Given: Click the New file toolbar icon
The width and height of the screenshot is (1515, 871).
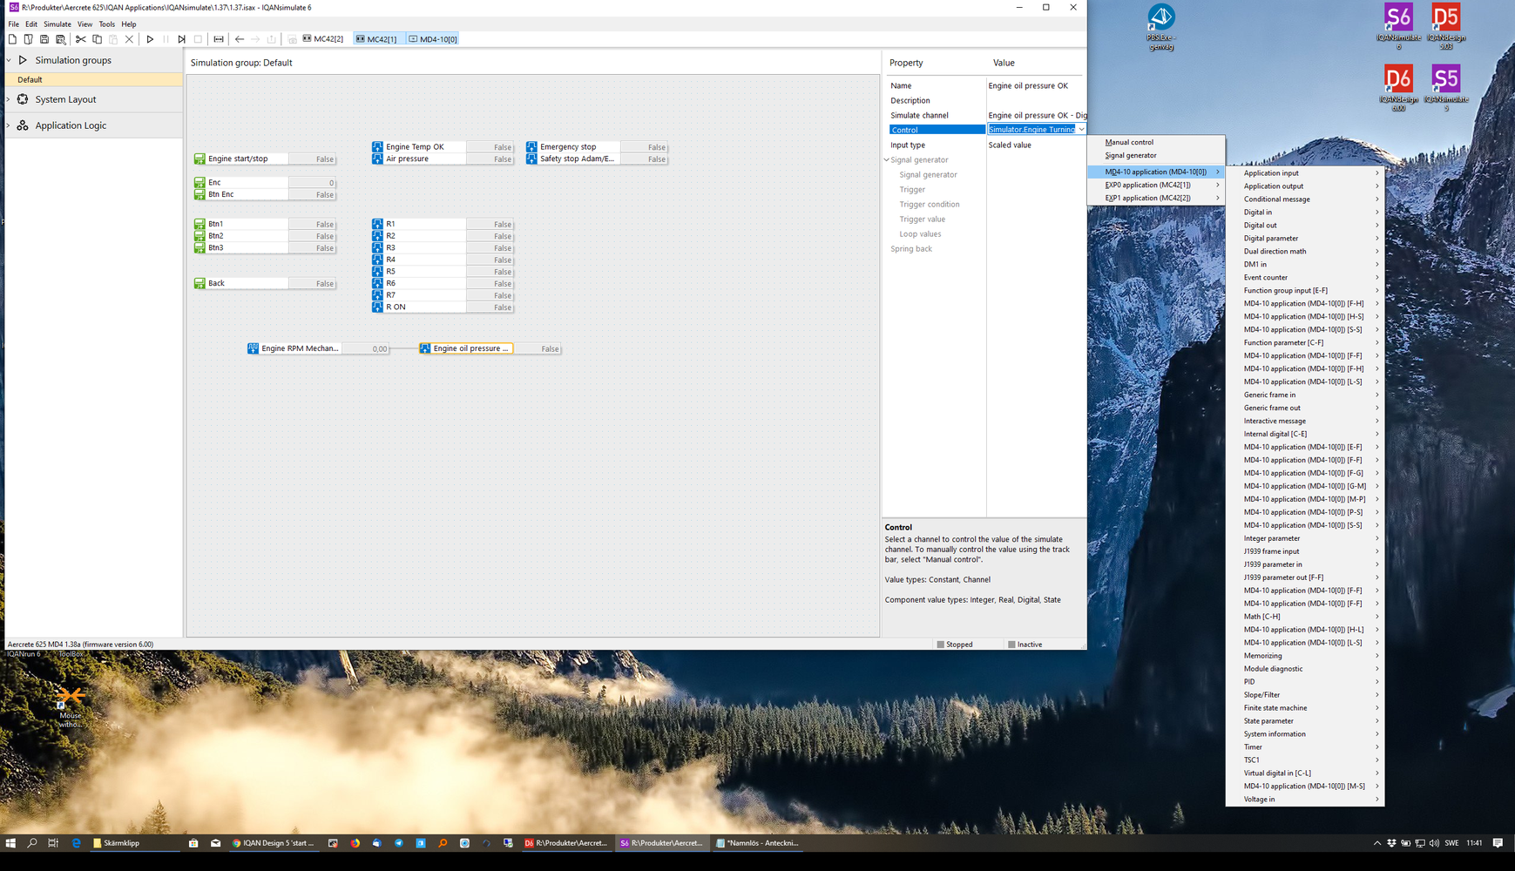Looking at the screenshot, I should tap(12, 39).
